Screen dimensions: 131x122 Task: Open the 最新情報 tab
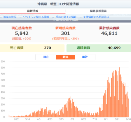33,11
